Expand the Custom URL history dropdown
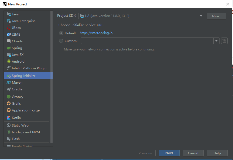The image size is (233, 160). point(216,41)
